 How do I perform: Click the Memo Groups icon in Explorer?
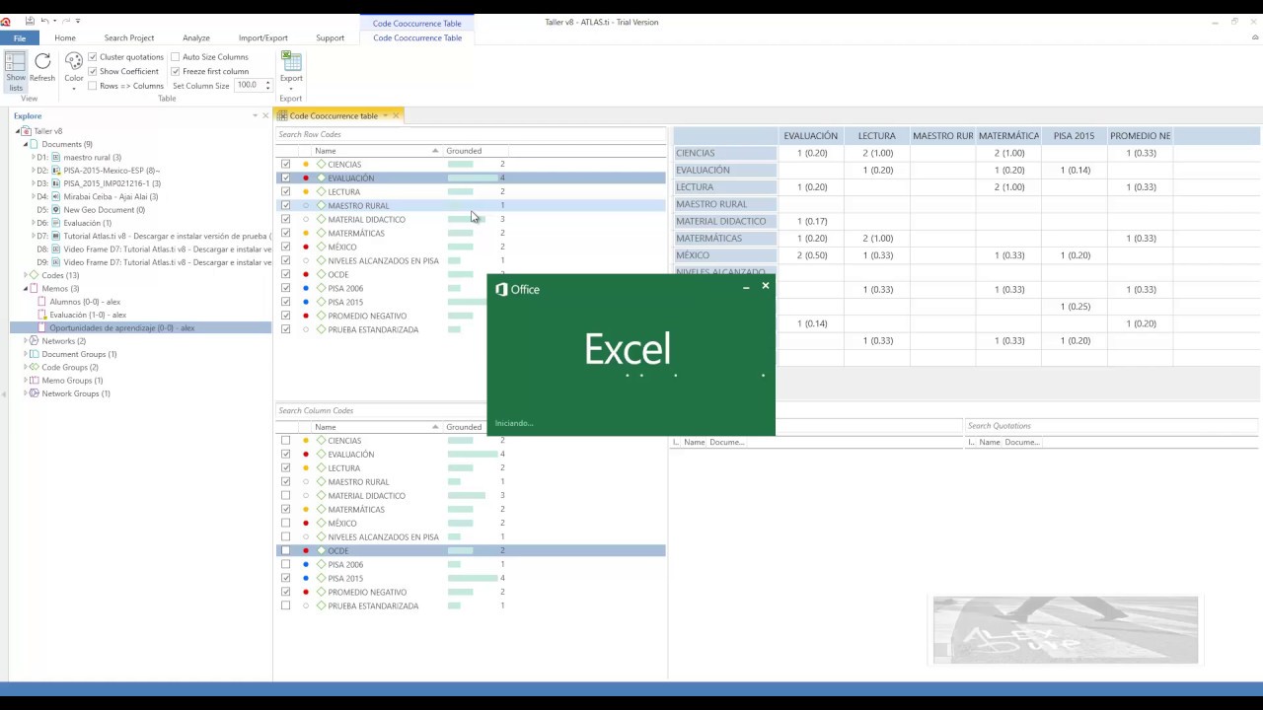(x=35, y=381)
